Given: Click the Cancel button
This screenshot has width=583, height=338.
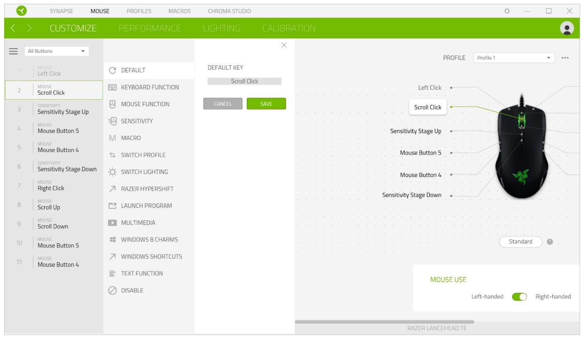Looking at the screenshot, I should [223, 104].
